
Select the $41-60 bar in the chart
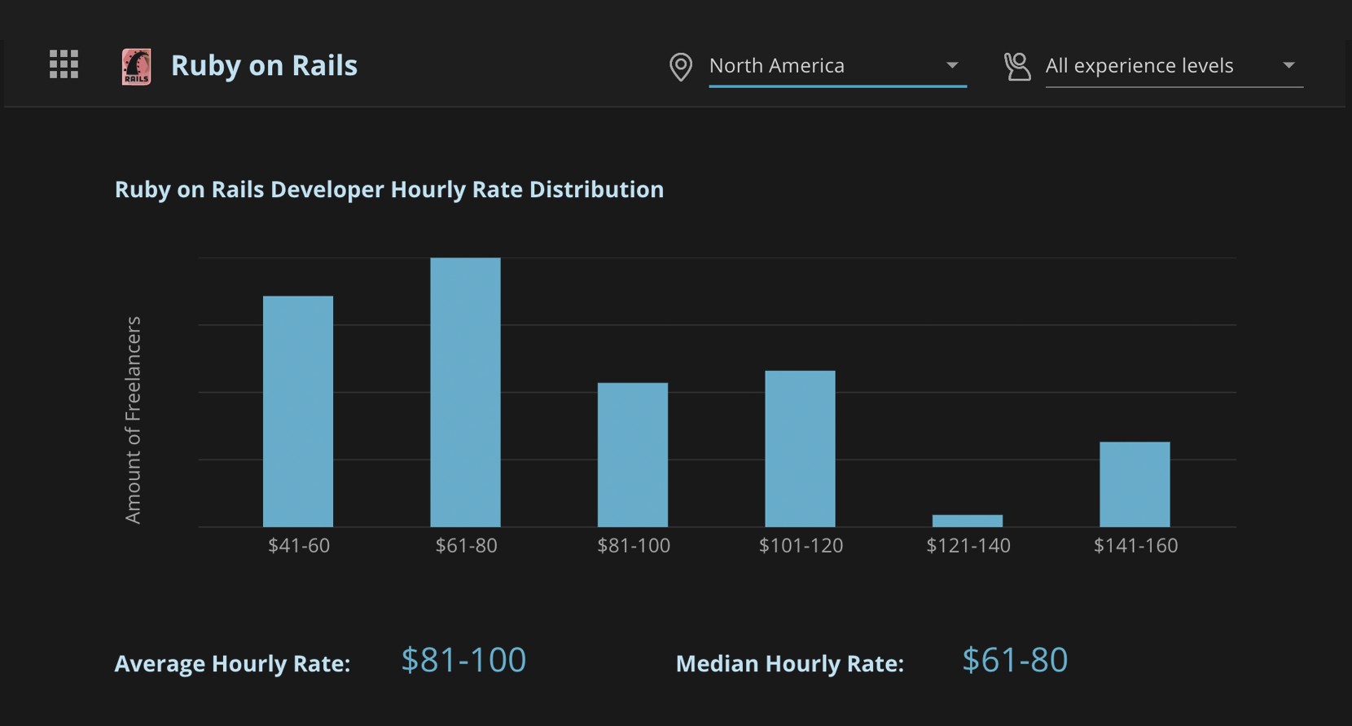(298, 411)
